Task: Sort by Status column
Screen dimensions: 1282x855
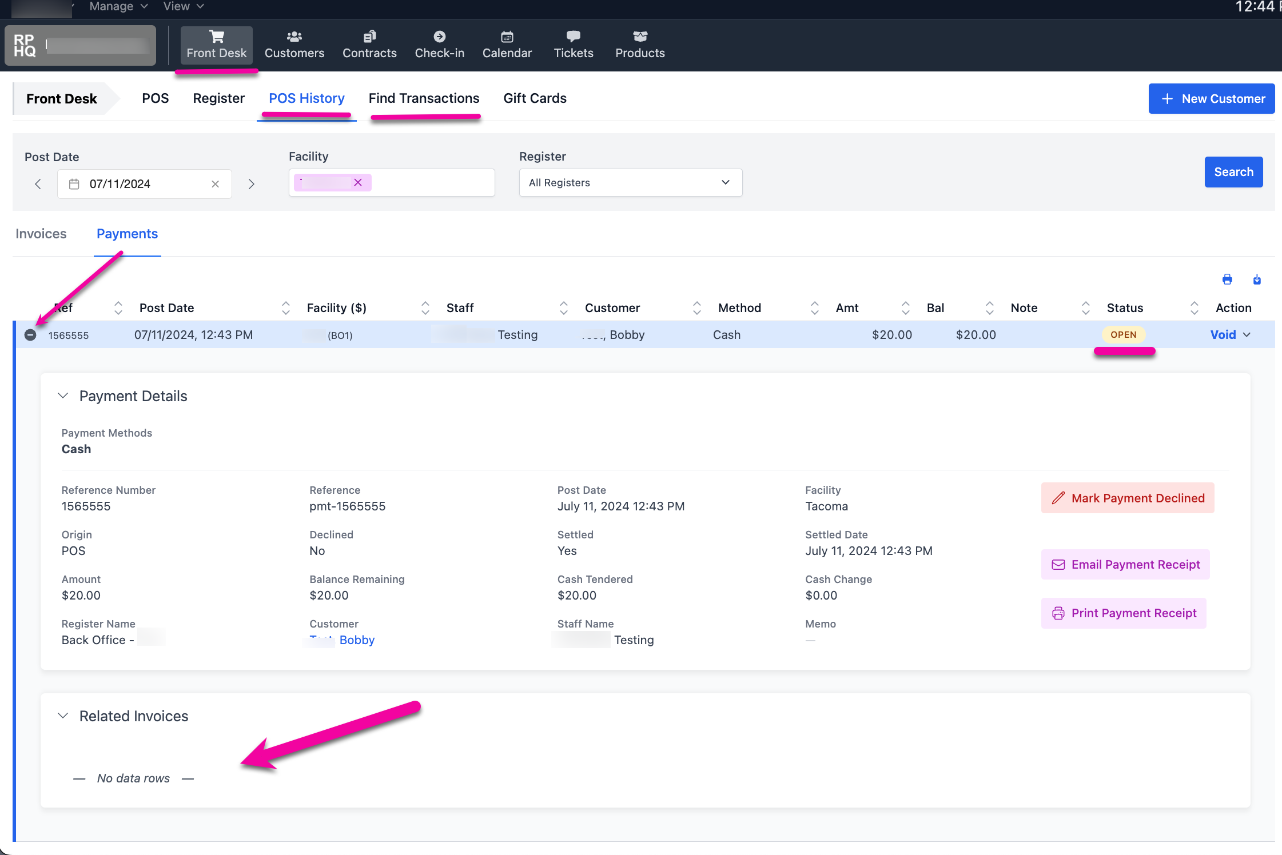Action: tap(1195, 308)
